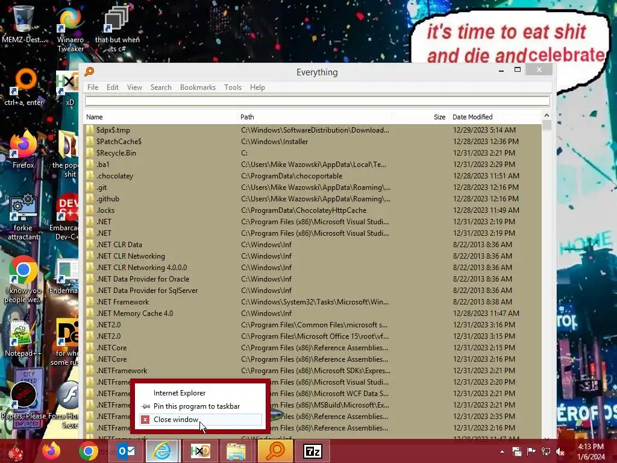Open the Bookmarks menu
This screenshot has height=463, width=617.
[198, 87]
